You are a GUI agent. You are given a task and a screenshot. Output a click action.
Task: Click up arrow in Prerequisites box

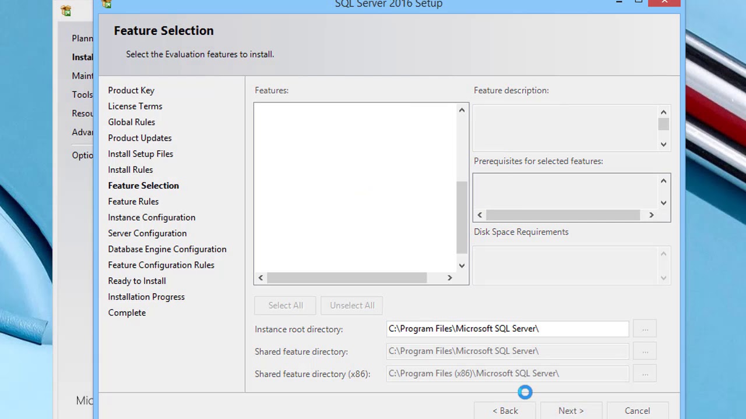(x=663, y=181)
